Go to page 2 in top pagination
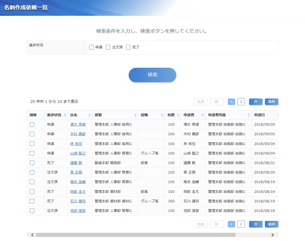The height and width of the screenshot is (241, 305). [x=241, y=102]
